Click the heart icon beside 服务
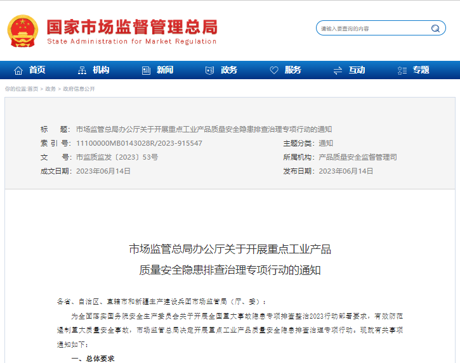 tap(274, 70)
